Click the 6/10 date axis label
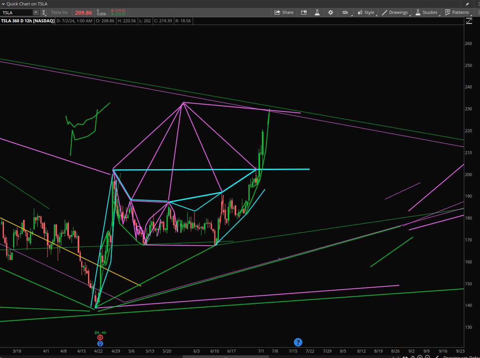 (215, 351)
